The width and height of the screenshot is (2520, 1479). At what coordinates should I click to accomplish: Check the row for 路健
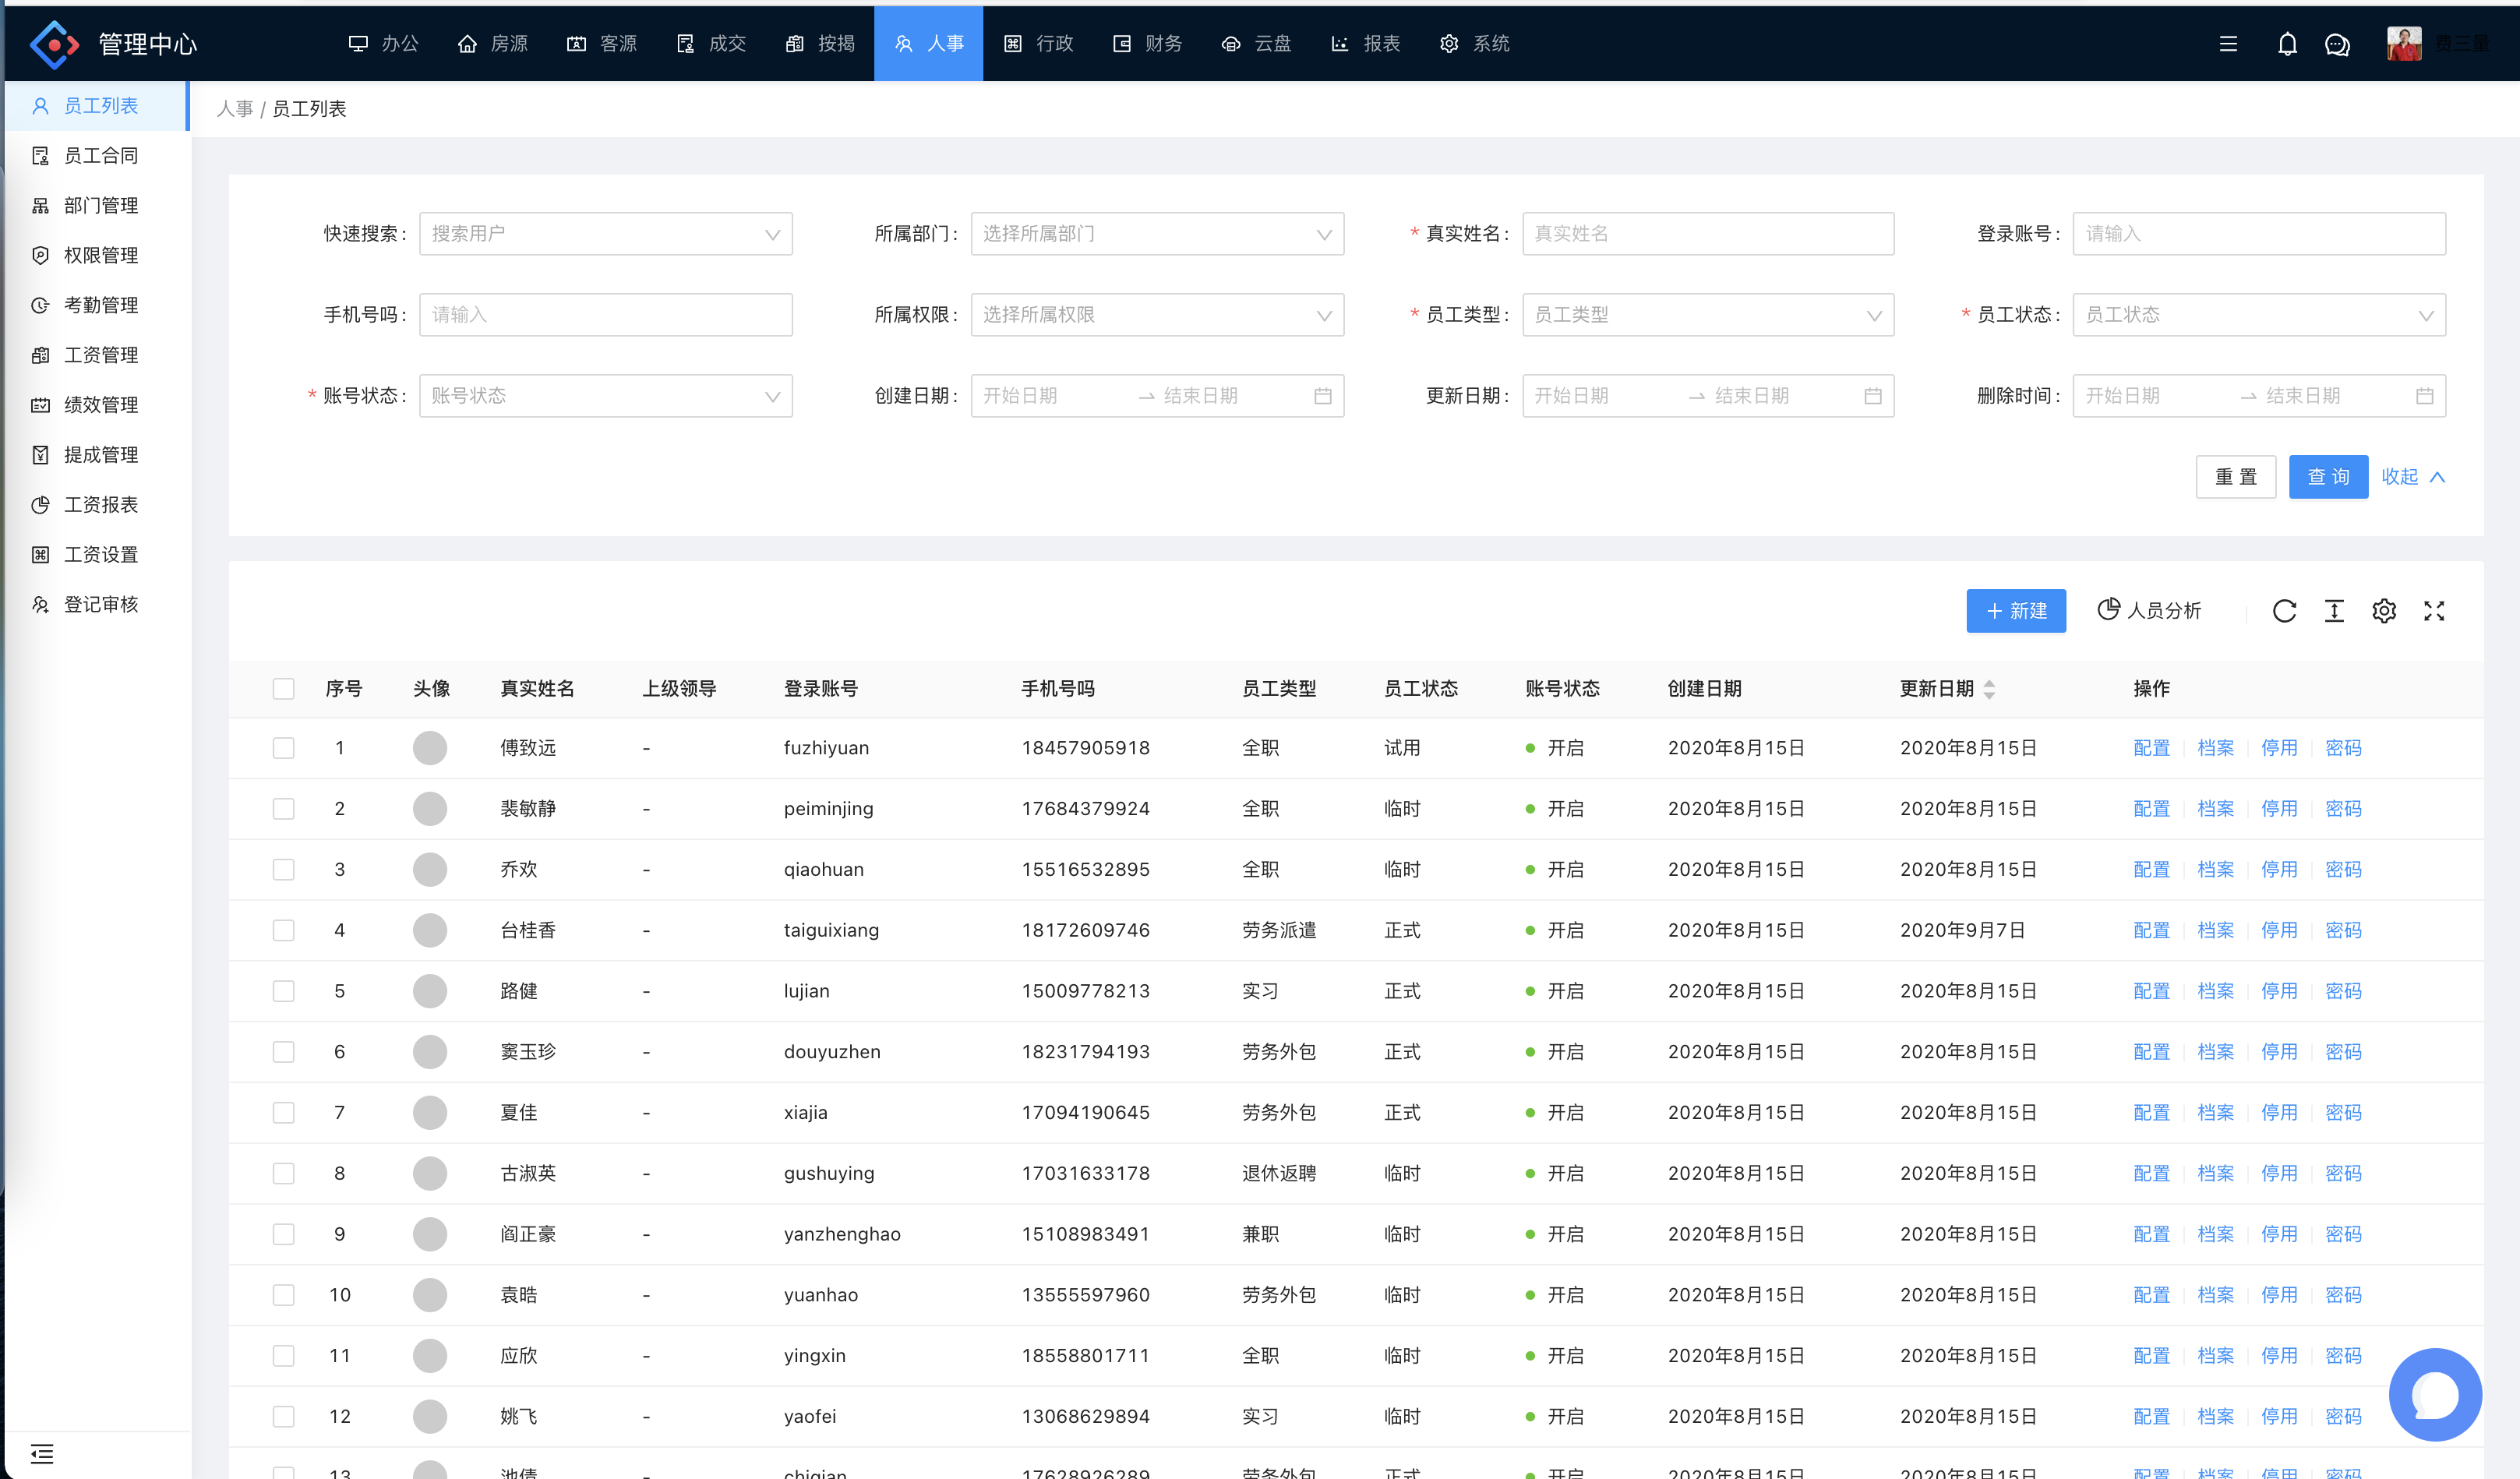tap(284, 991)
